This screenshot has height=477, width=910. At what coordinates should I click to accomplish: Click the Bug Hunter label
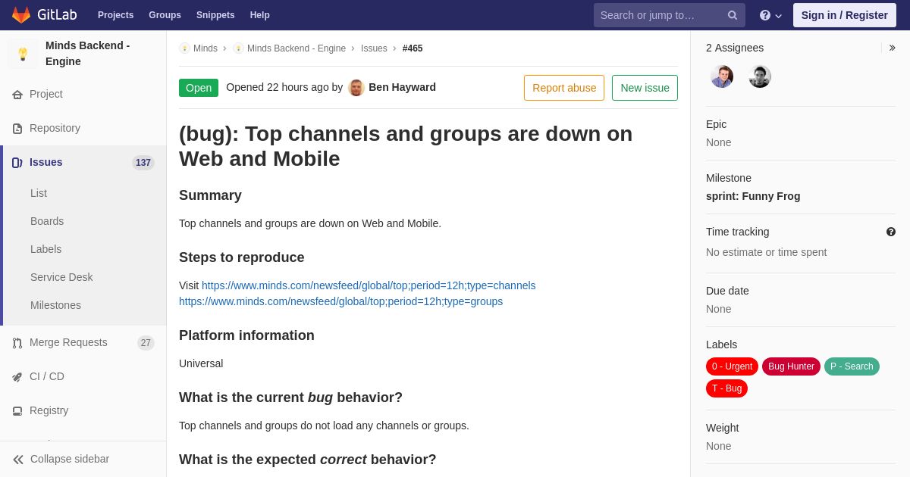791,367
